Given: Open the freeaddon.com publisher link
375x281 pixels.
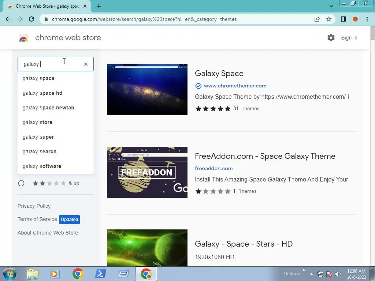Looking at the screenshot, I should coord(214,168).
